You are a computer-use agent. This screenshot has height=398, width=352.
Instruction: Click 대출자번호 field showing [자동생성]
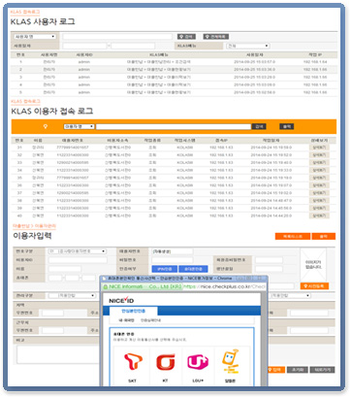(173, 251)
